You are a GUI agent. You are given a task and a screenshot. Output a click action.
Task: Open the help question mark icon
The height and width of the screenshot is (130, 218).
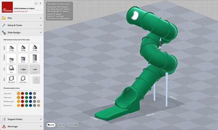[x=40, y=4]
